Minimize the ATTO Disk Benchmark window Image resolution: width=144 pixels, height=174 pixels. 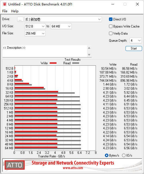pos(113,4)
